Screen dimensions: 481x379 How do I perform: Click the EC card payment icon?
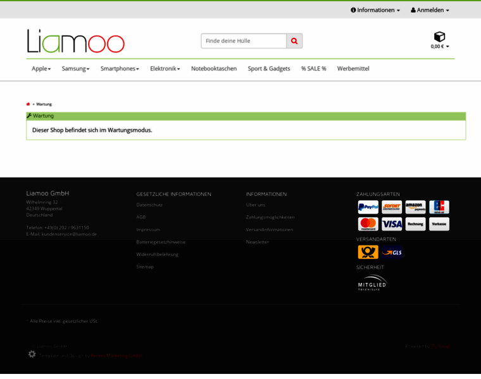439,207
